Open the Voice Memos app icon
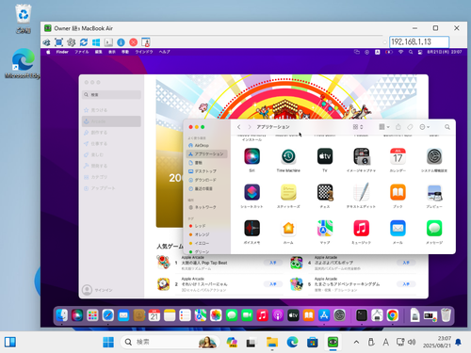Image resolution: width=471 pixels, height=353 pixels. click(252, 228)
